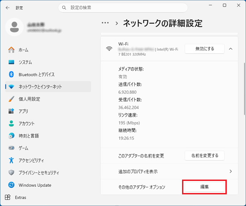Screen dimensions: 246x206
Task: Click the search magnifier icon
Action: click(64, 8)
